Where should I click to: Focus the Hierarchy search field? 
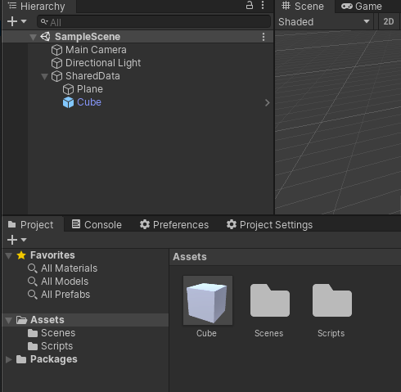pos(154,22)
